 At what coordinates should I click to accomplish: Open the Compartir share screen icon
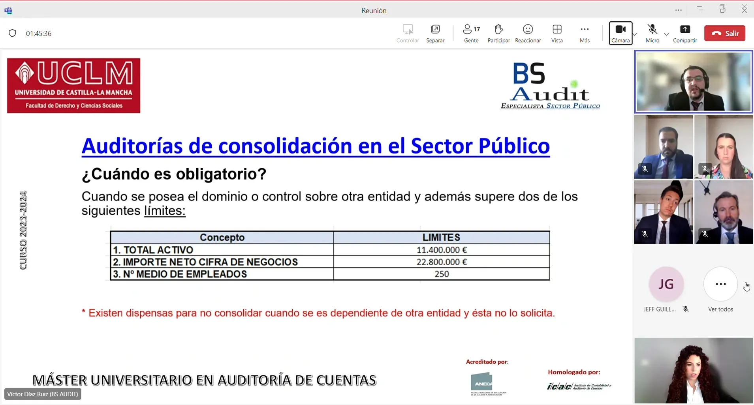[685, 33]
